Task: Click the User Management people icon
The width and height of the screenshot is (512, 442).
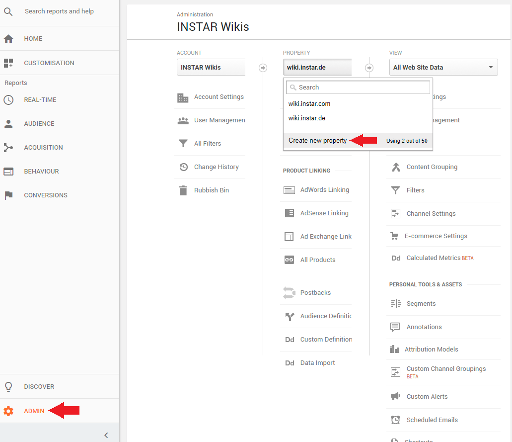Action: (183, 121)
